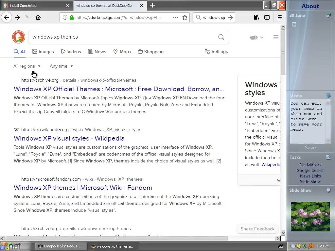Open the Firefox home page
The width and height of the screenshot is (335, 251).
tap(38, 18)
